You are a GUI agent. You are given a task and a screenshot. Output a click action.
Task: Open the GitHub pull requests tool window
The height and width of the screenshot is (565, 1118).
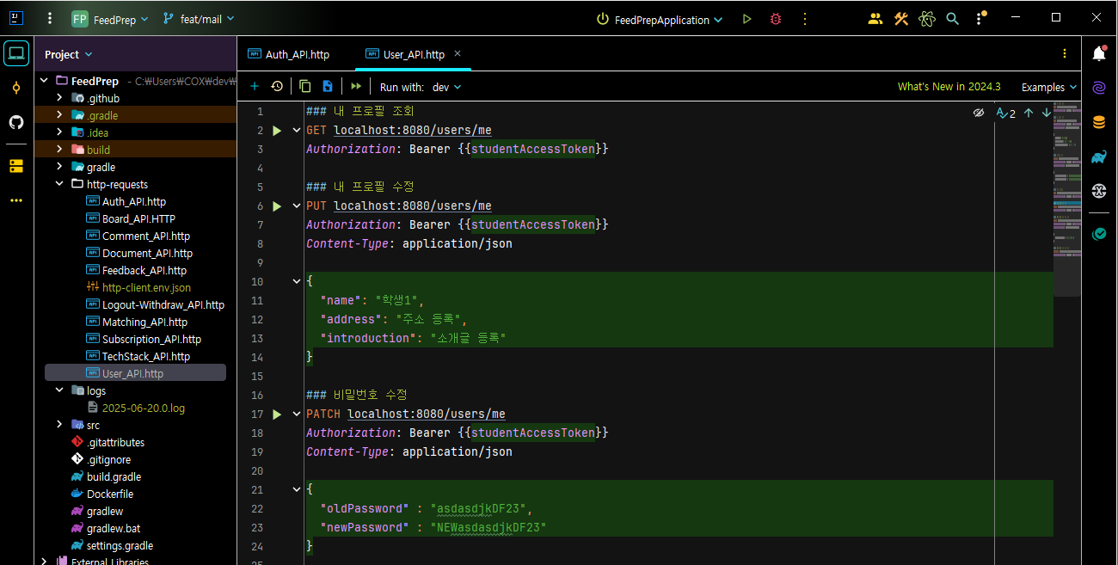[x=16, y=122]
